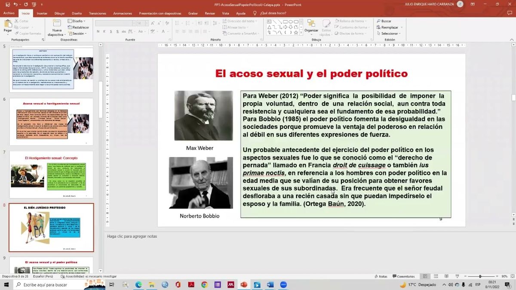Image resolution: width=516 pixels, height=290 pixels.
Task: Toggle underline (S) formatting
Action: 111,31
